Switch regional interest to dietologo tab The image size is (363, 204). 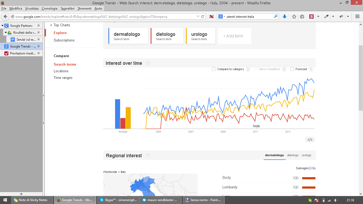click(293, 155)
